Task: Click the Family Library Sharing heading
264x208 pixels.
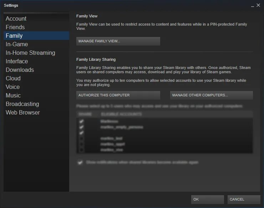Action: pyautogui.click(x=96, y=59)
